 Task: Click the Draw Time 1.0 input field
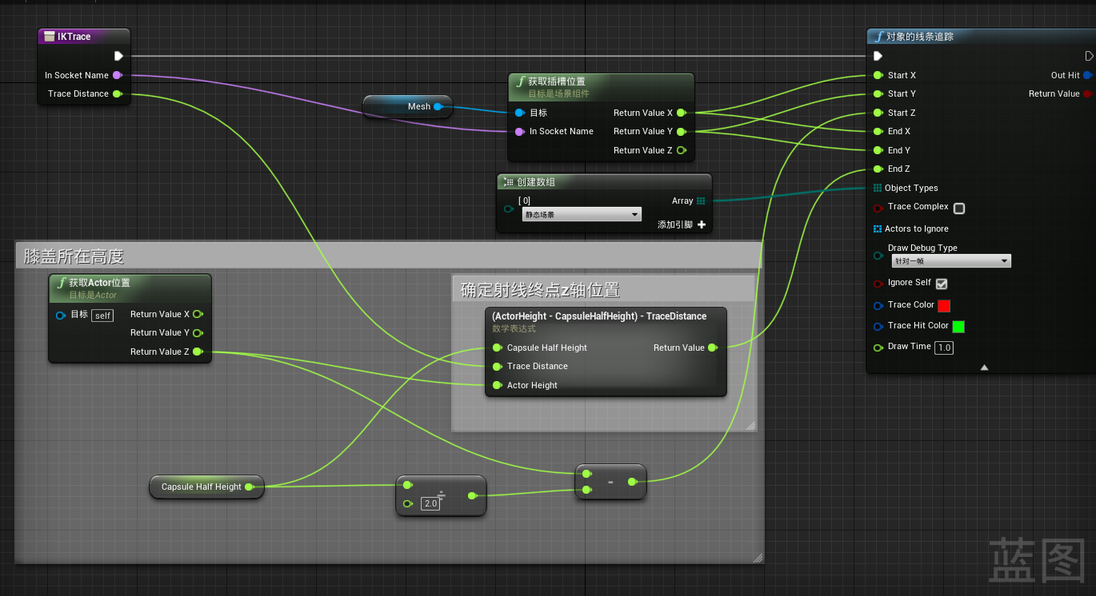tap(943, 347)
